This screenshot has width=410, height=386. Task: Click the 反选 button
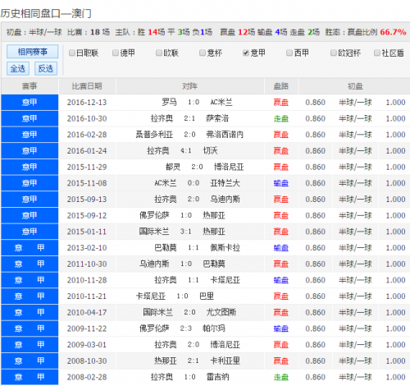(x=46, y=68)
